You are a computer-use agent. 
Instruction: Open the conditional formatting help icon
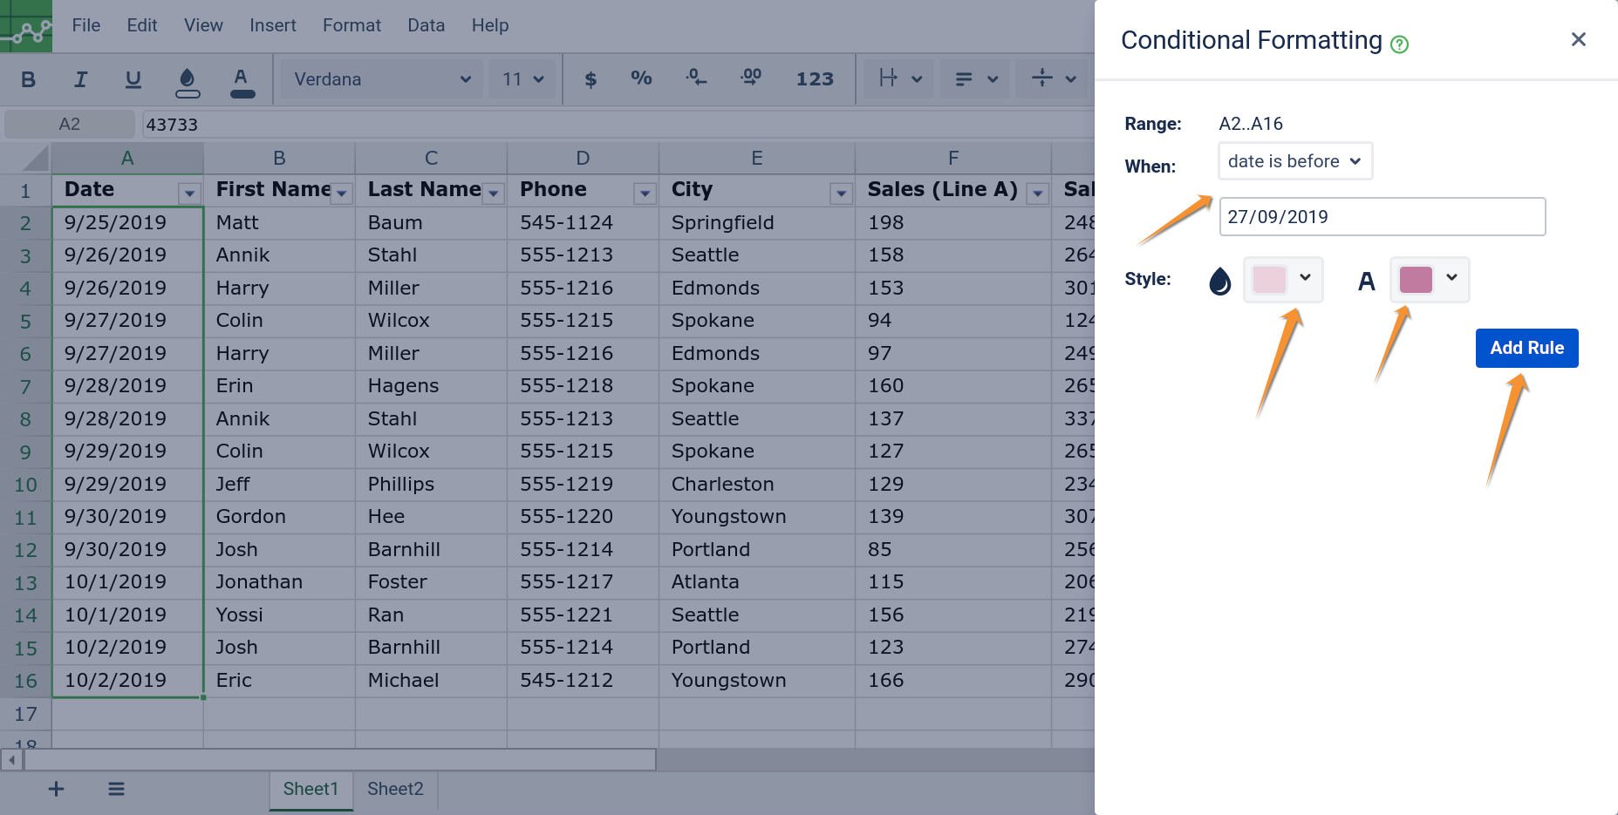click(x=1399, y=44)
